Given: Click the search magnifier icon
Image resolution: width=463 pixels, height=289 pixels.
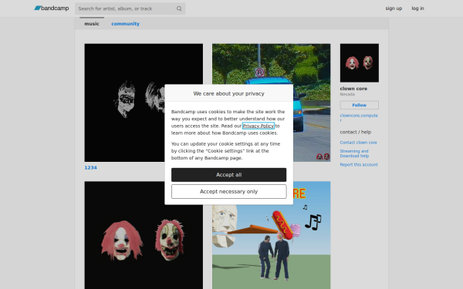Looking at the screenshot, I should pos(179,8).
